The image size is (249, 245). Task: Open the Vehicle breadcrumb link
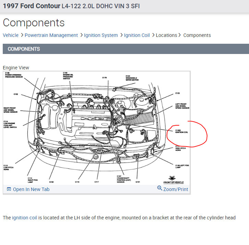[x=11, y=35]
